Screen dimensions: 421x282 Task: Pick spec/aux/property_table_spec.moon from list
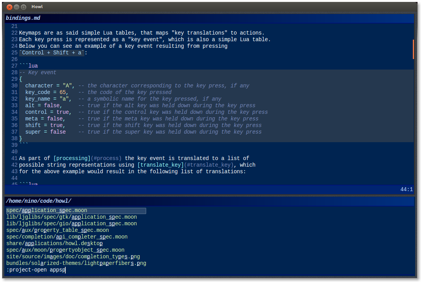pos(58,230)
